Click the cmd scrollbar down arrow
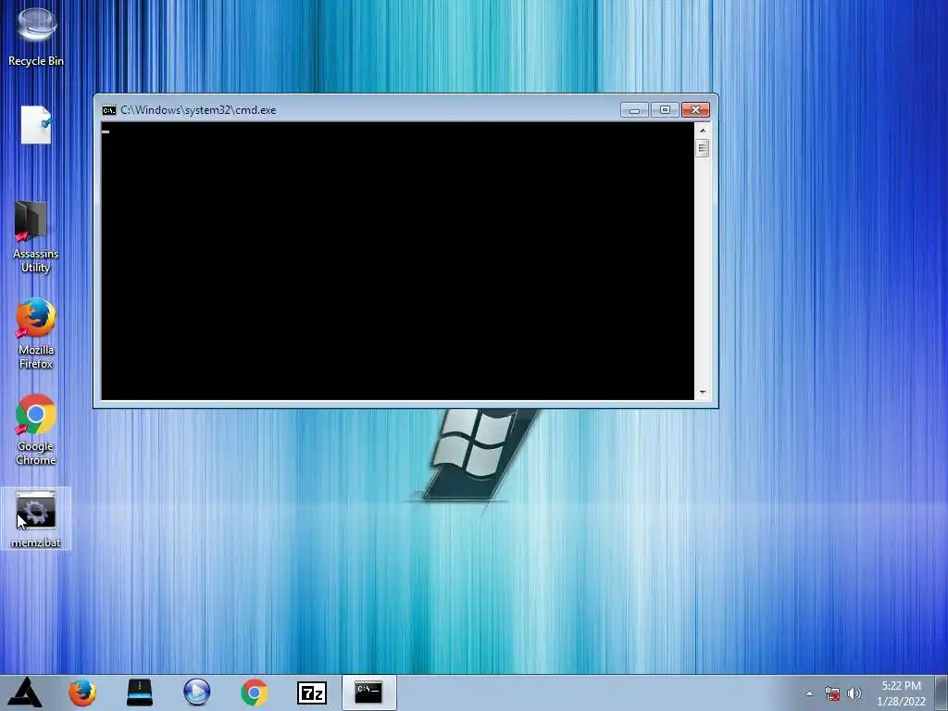Screen dimensions: 948x711 [703, 393]
